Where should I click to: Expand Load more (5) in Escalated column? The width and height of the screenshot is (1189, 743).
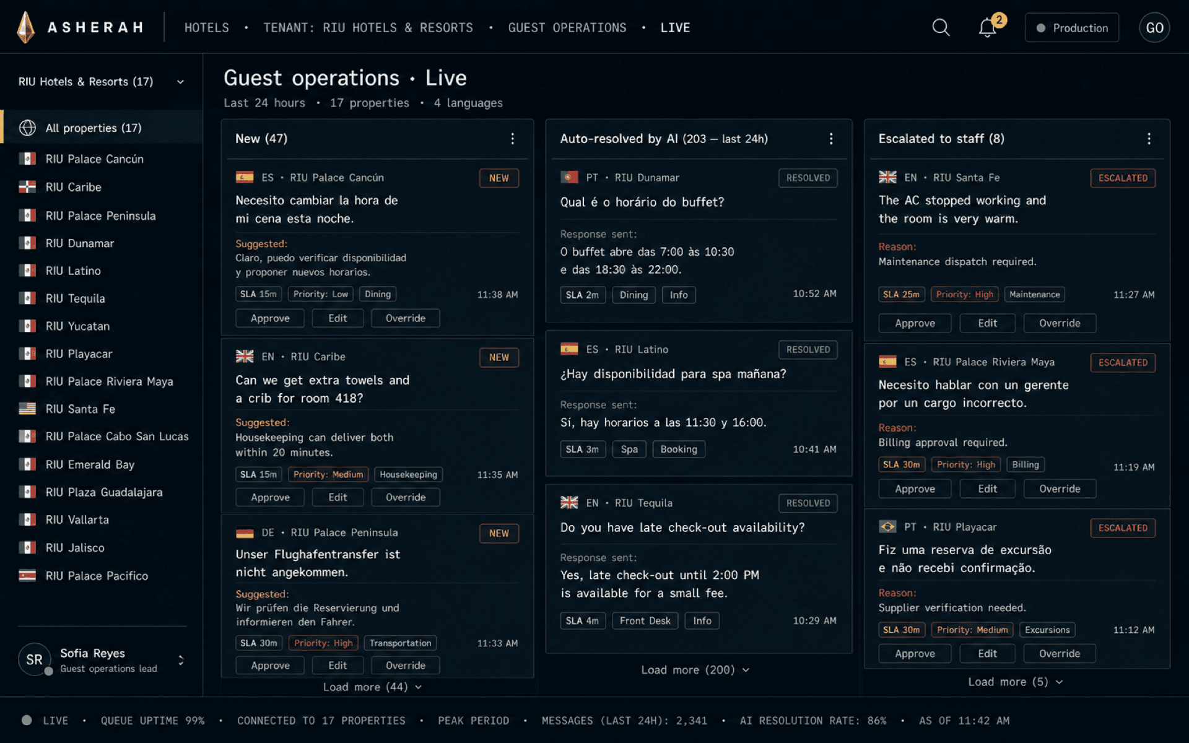[x=1015, y=682]
